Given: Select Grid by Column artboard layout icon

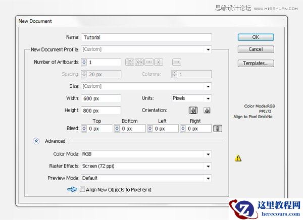Looking at the screenshot, I should 139,62.
